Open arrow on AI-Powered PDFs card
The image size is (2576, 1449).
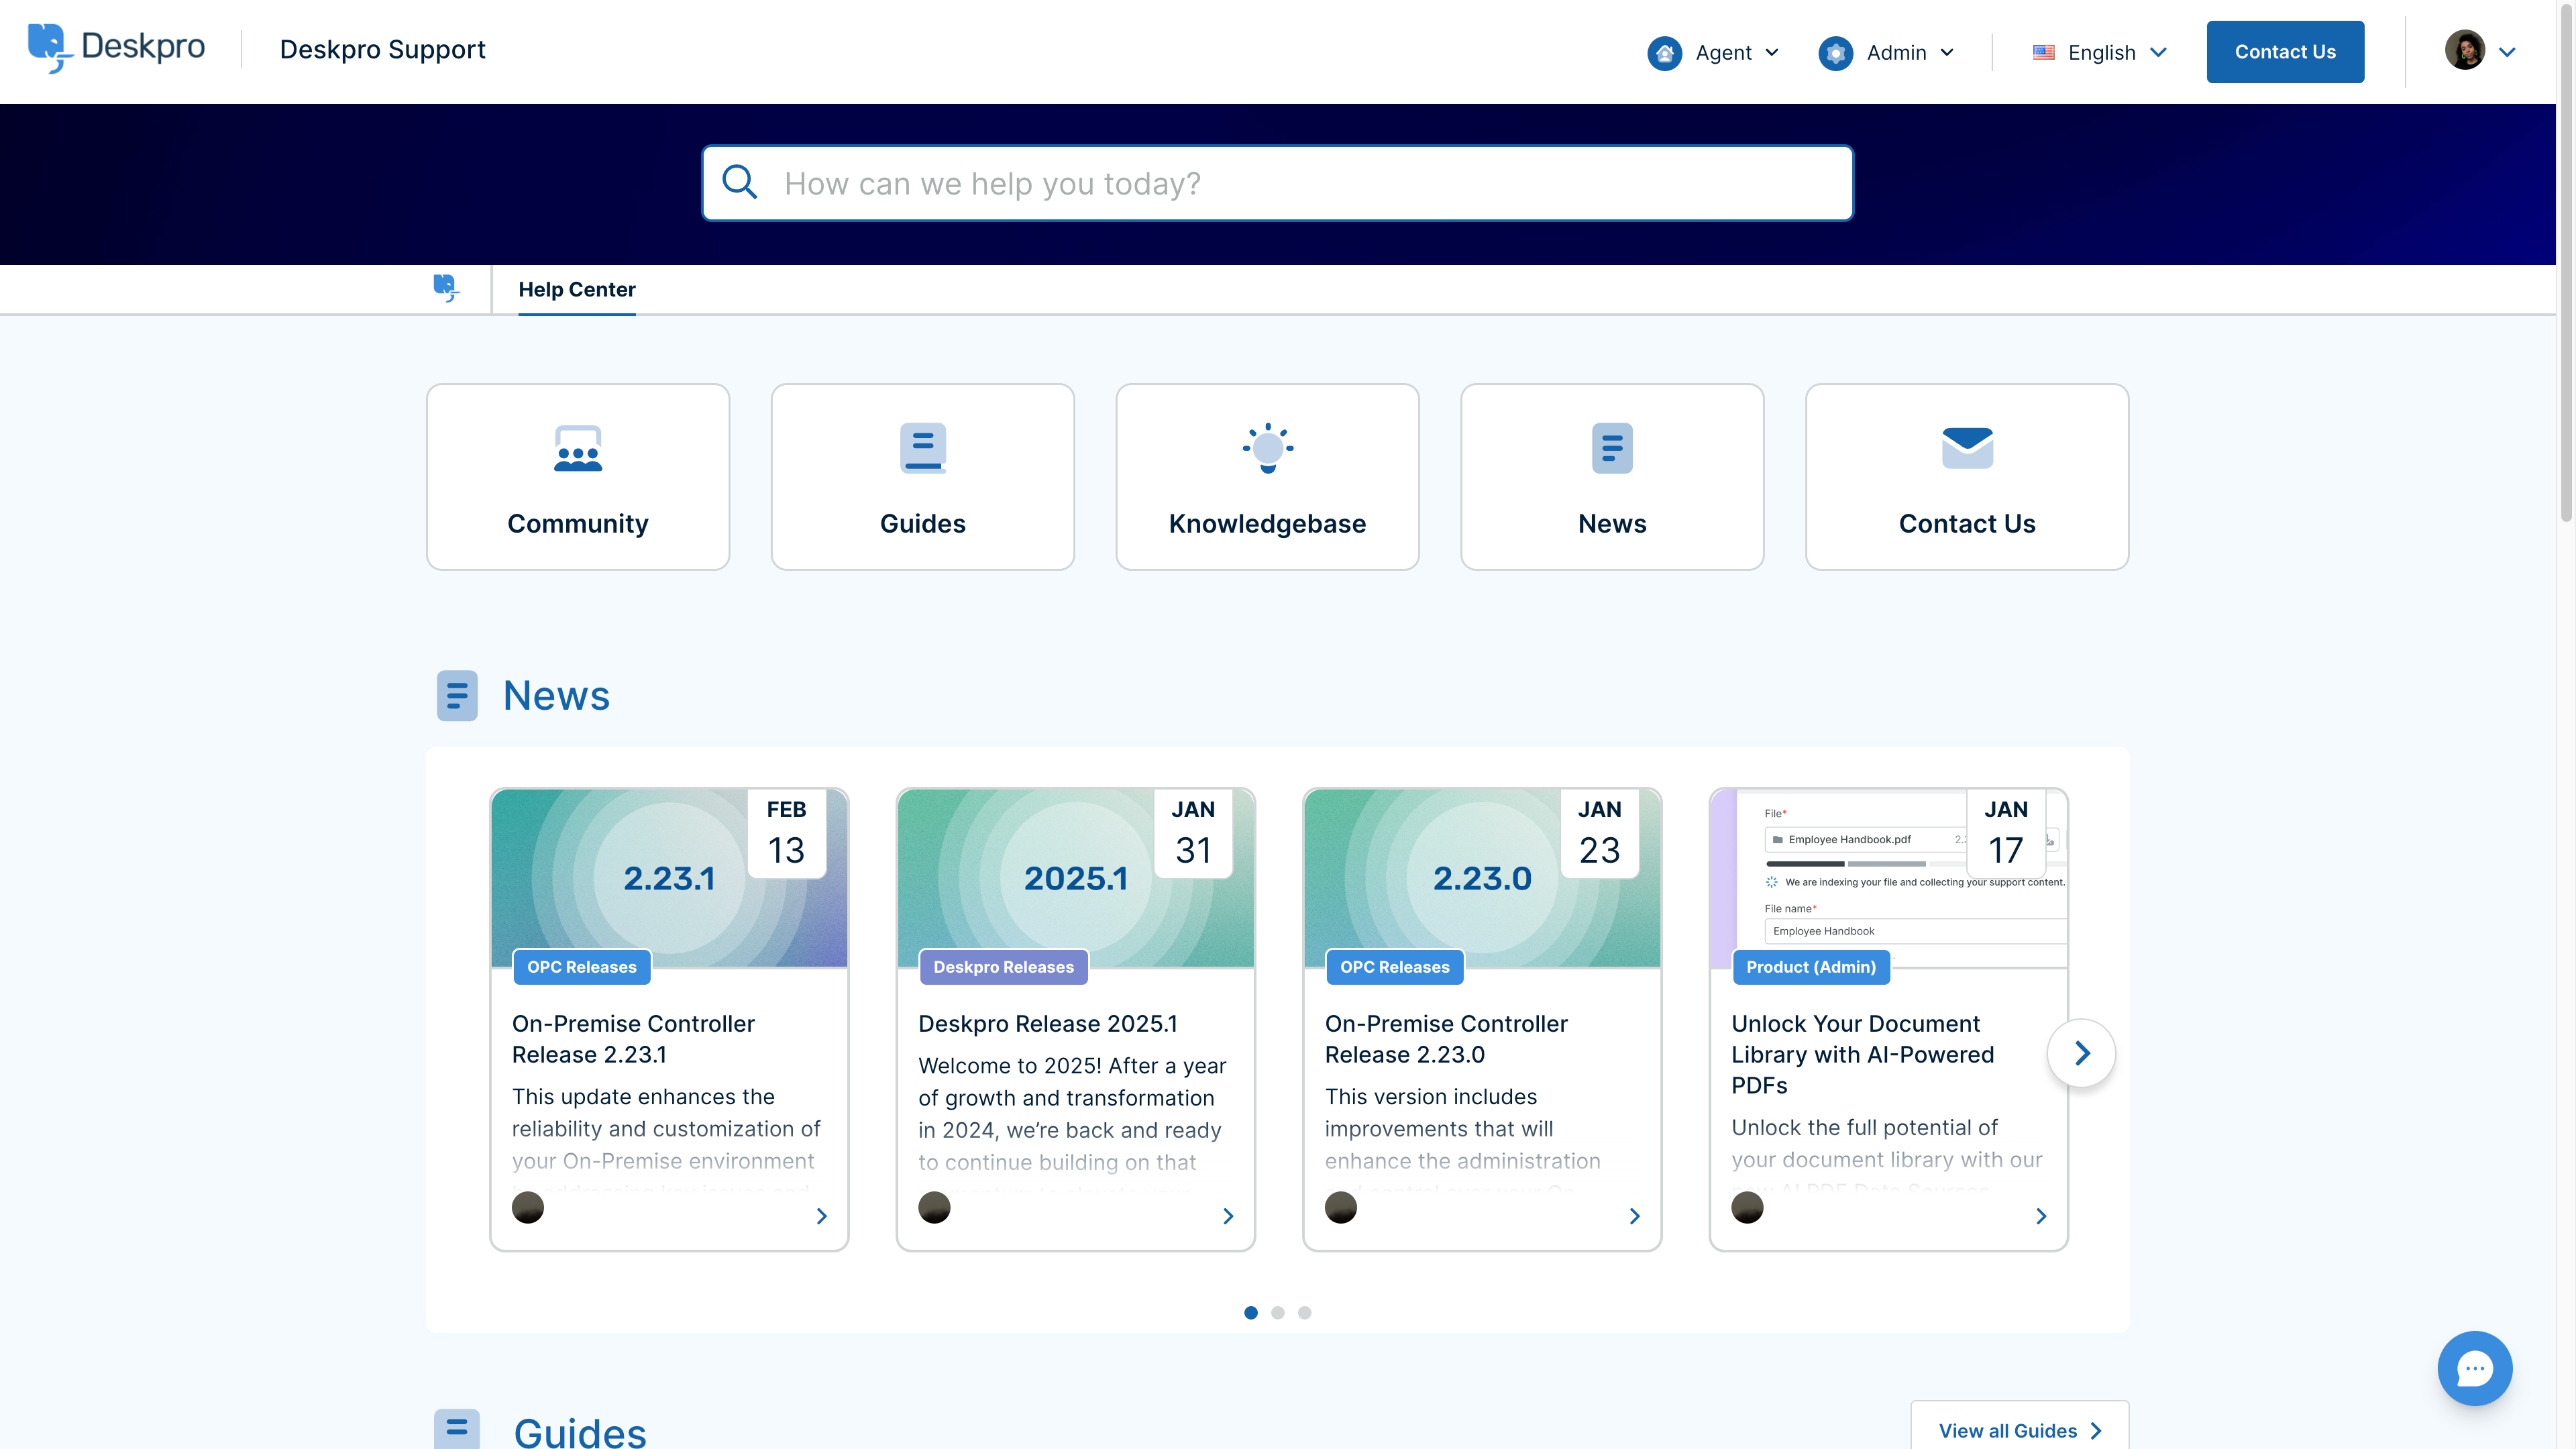click(2041, 1216)
